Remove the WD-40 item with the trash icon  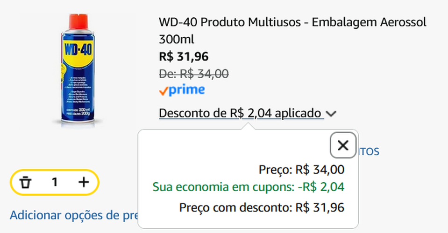26,182
